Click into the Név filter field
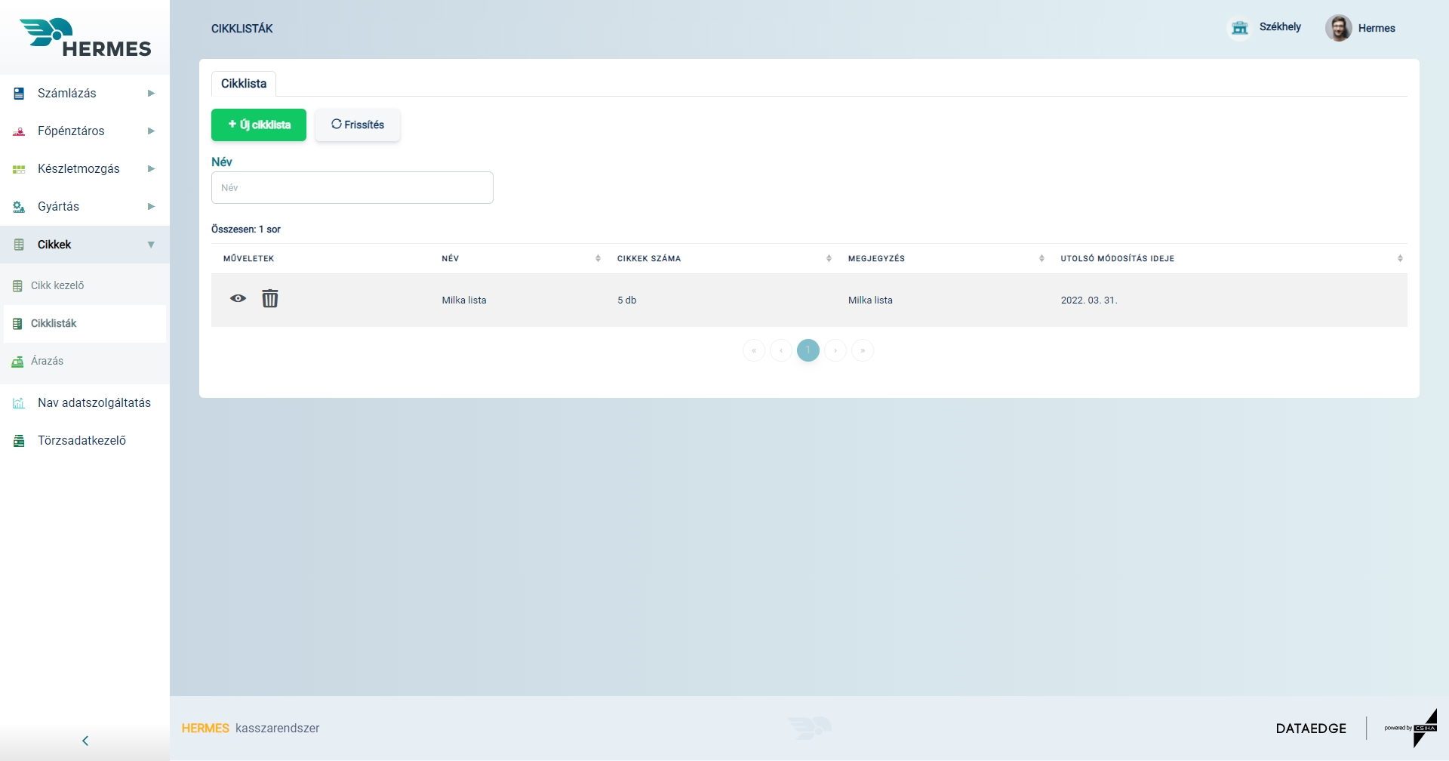The height and width of the screenshot is (761, 1449). (x=352, y=188)
